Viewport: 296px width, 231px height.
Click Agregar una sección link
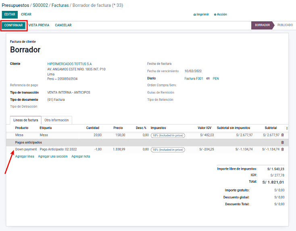tap(53, 156)
